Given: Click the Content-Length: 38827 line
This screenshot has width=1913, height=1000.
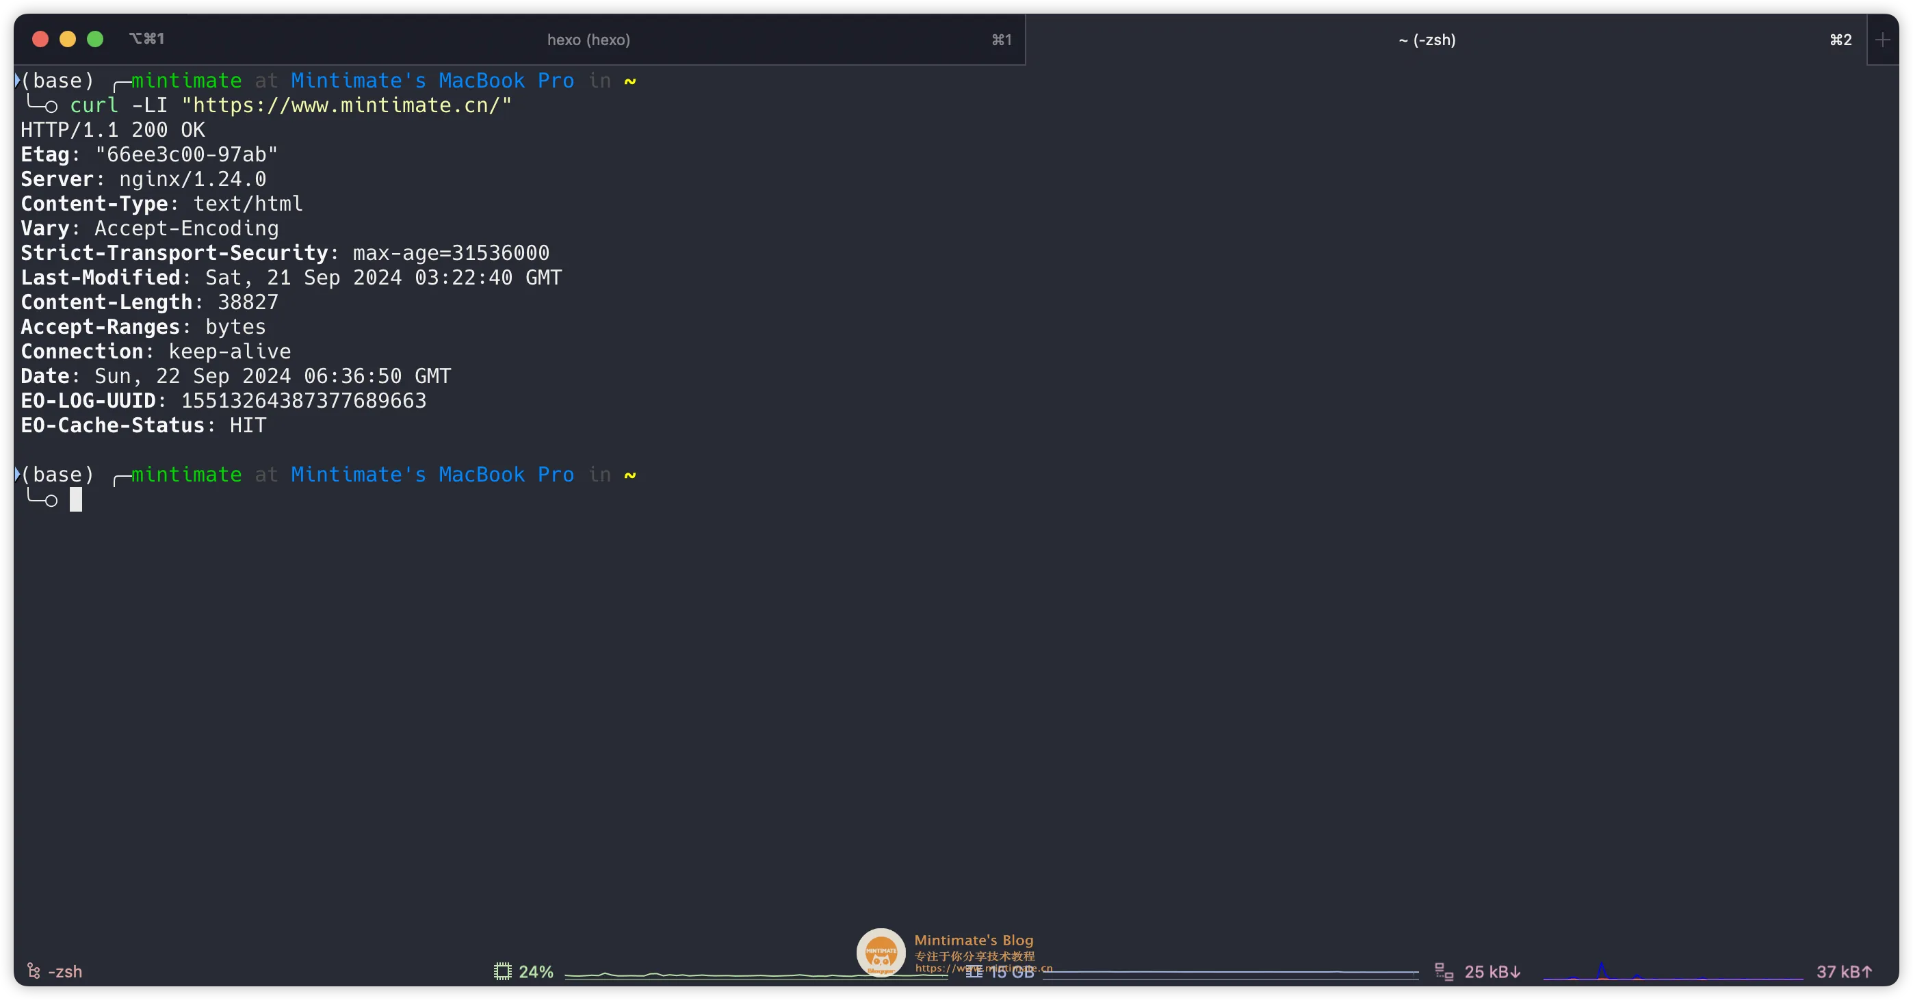Looking at the screenshot, I should 150,302.
